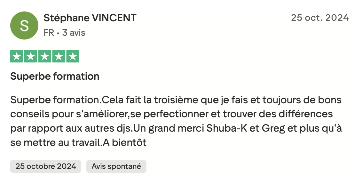
Task: Click the third rating star
Action: (45, 56)
